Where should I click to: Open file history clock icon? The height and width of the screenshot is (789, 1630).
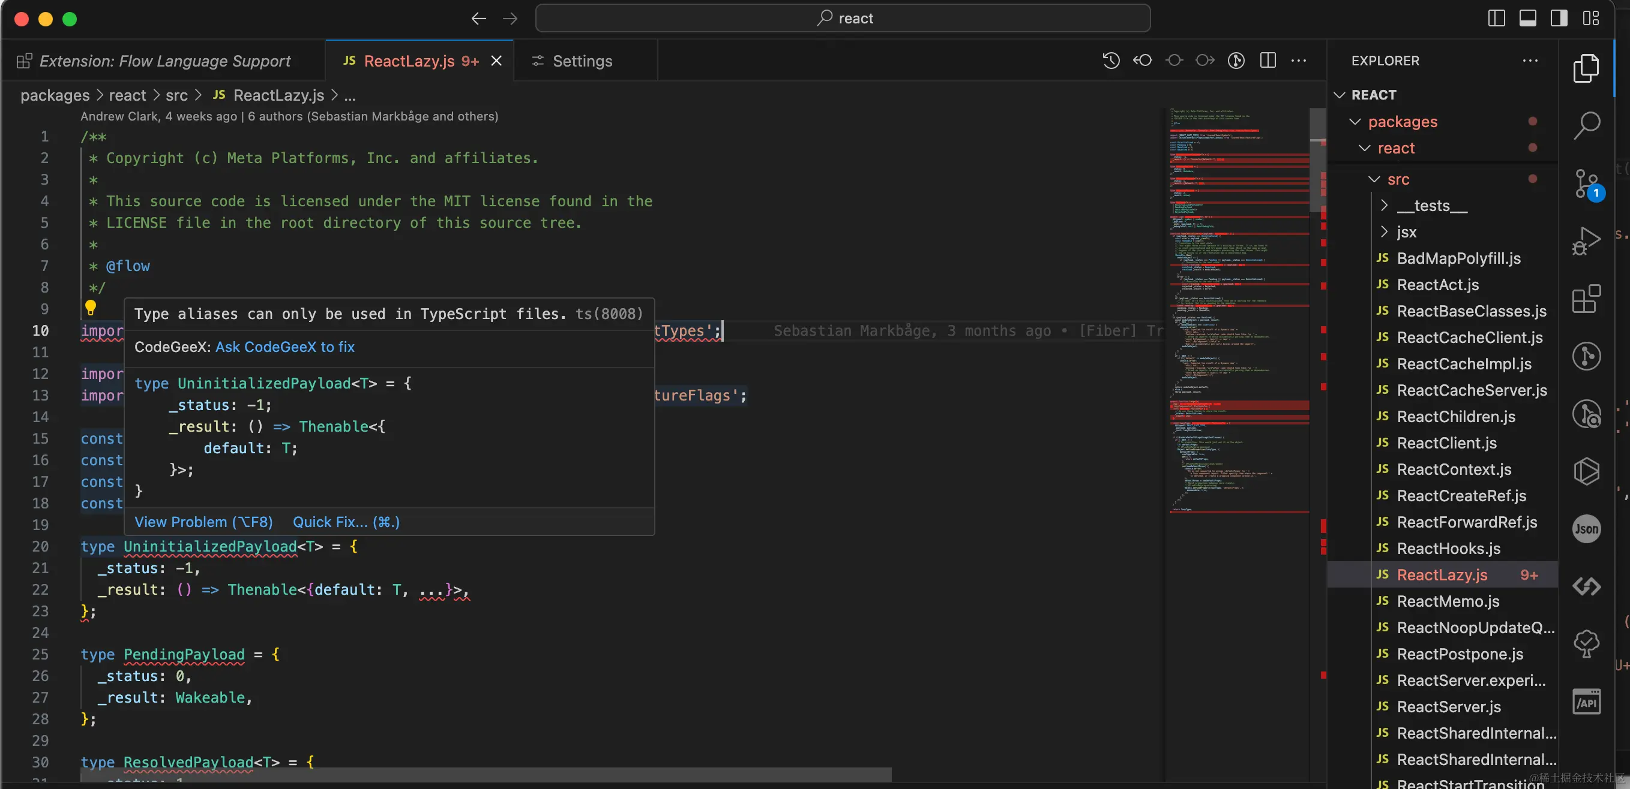[1111, 61]
